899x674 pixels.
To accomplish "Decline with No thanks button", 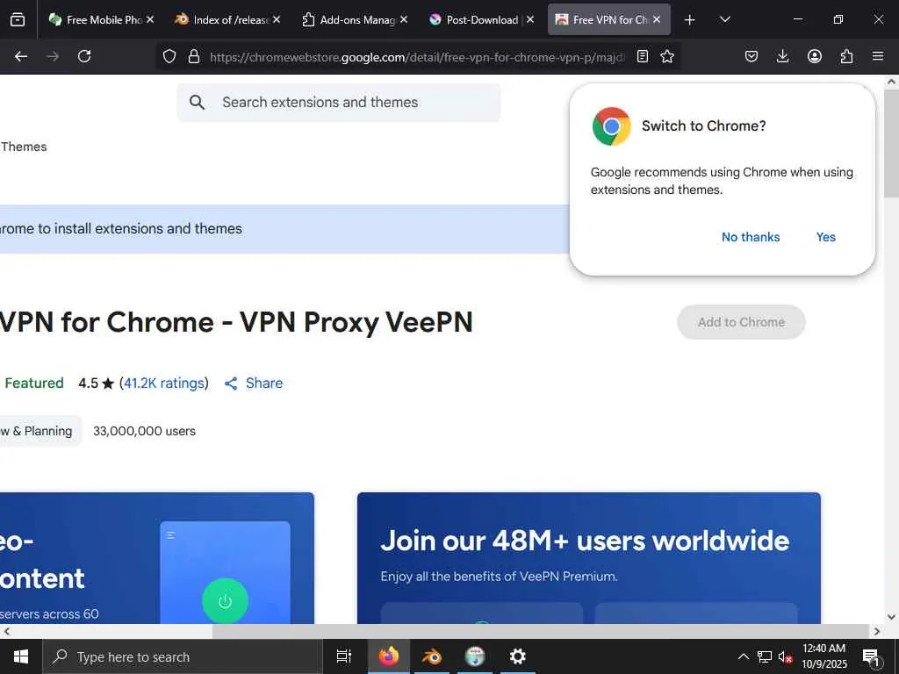I will coord(751,237).
